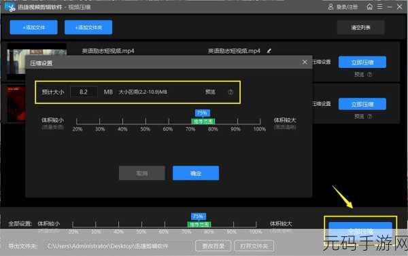
Task: Open the hamburger menu icon in title bar
Action: point(380,7)
